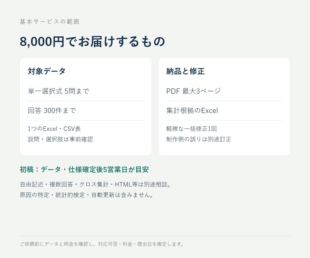Screen dimensions: 310x258
Task: Click the '対象データ' card title
Action: pos(47,71)
